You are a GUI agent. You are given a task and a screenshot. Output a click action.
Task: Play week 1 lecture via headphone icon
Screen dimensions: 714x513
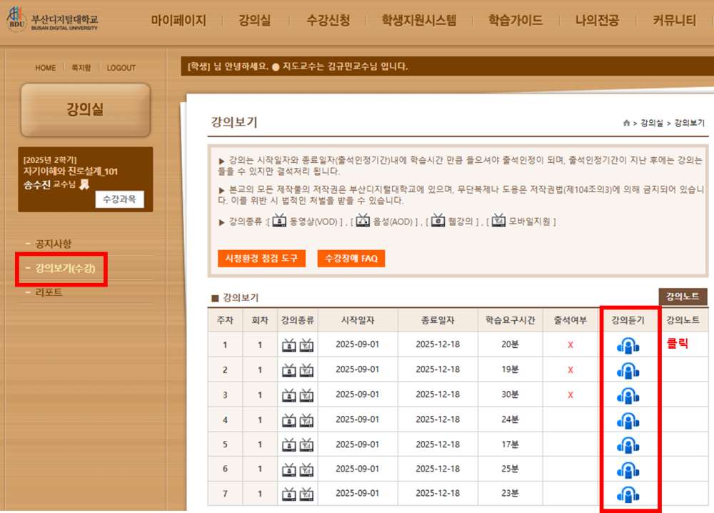pyautogui.click(x=628, y=344)
